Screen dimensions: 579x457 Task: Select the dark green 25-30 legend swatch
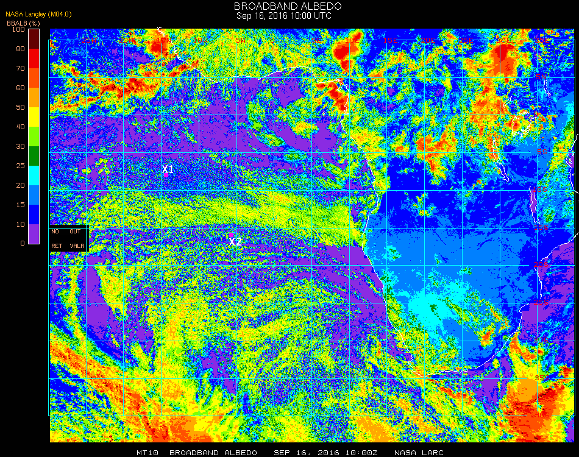[x=34, y=156]
